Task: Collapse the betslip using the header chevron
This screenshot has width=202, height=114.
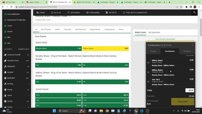Action: point(193,45)
